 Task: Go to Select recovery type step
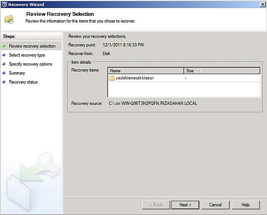click(27, 55)
